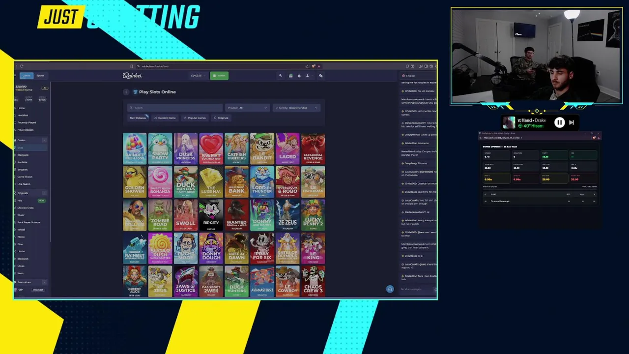The width and height of the screenshot is (629, 354).
Task: Open the notifications bell icon in header
Action: (299, 76)
